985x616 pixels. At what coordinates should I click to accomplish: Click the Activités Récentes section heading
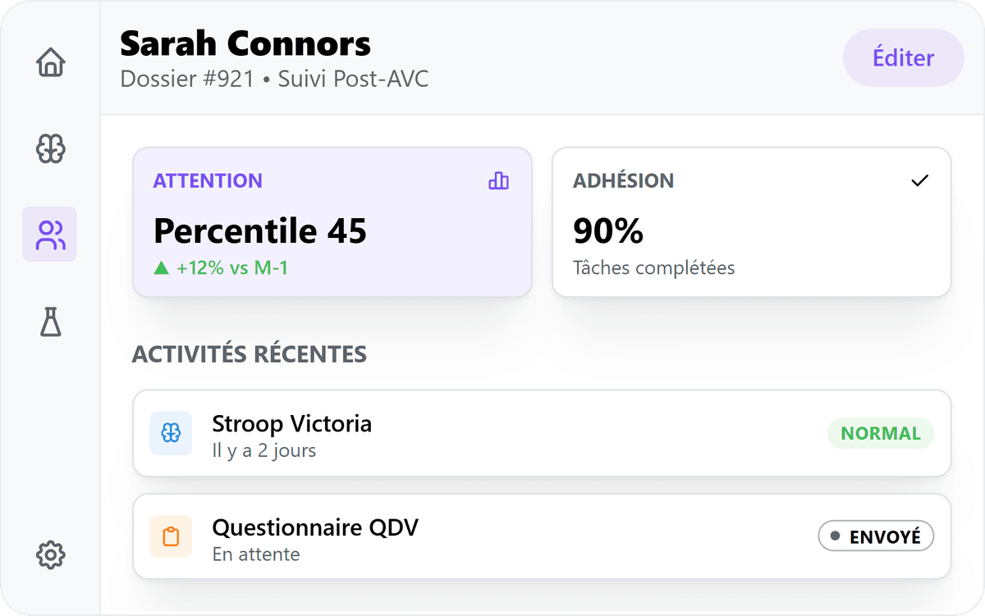point(250,354)
